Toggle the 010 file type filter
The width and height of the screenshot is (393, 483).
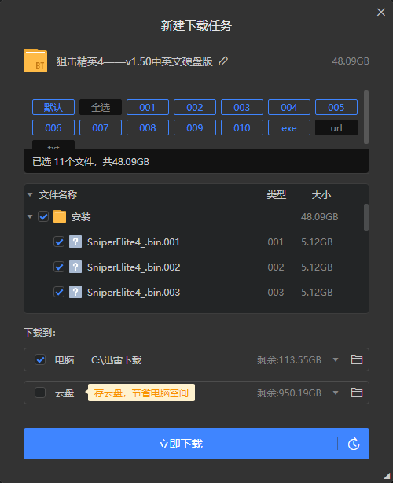[242, 127]
